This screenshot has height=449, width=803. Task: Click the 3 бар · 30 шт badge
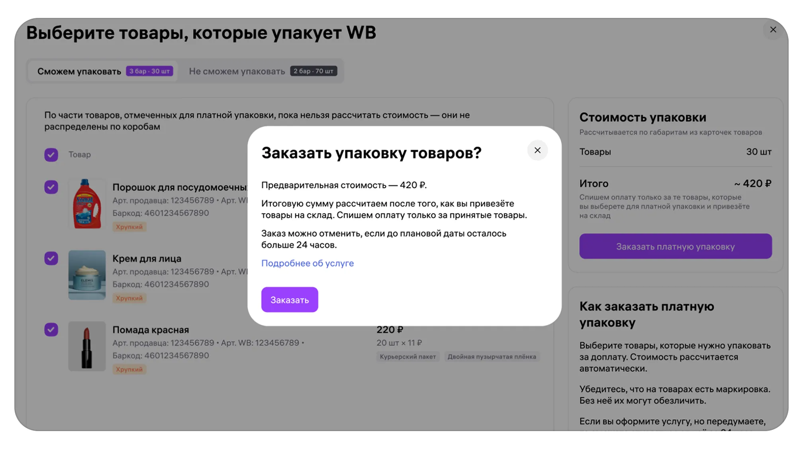(x=149, y=71)
